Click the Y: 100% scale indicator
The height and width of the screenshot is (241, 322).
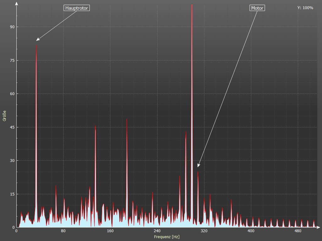(305, 8)
